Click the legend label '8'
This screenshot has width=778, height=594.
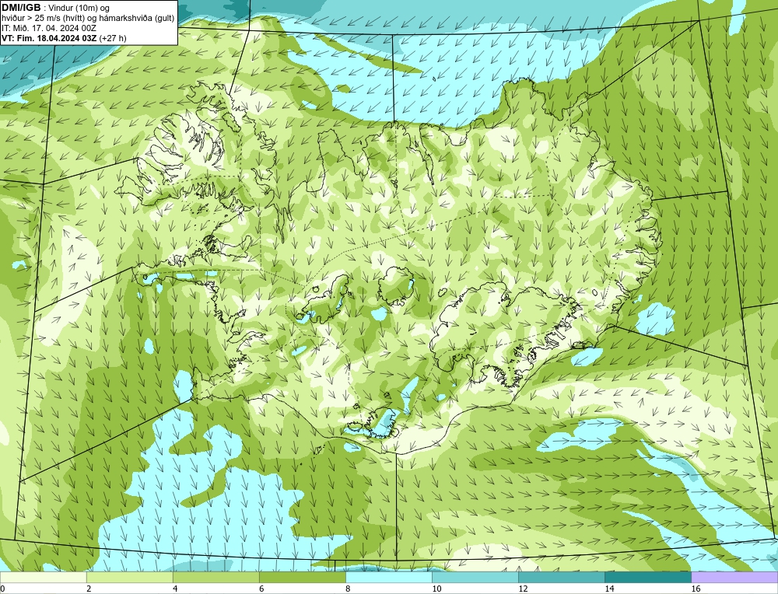[x=348, y=589]
